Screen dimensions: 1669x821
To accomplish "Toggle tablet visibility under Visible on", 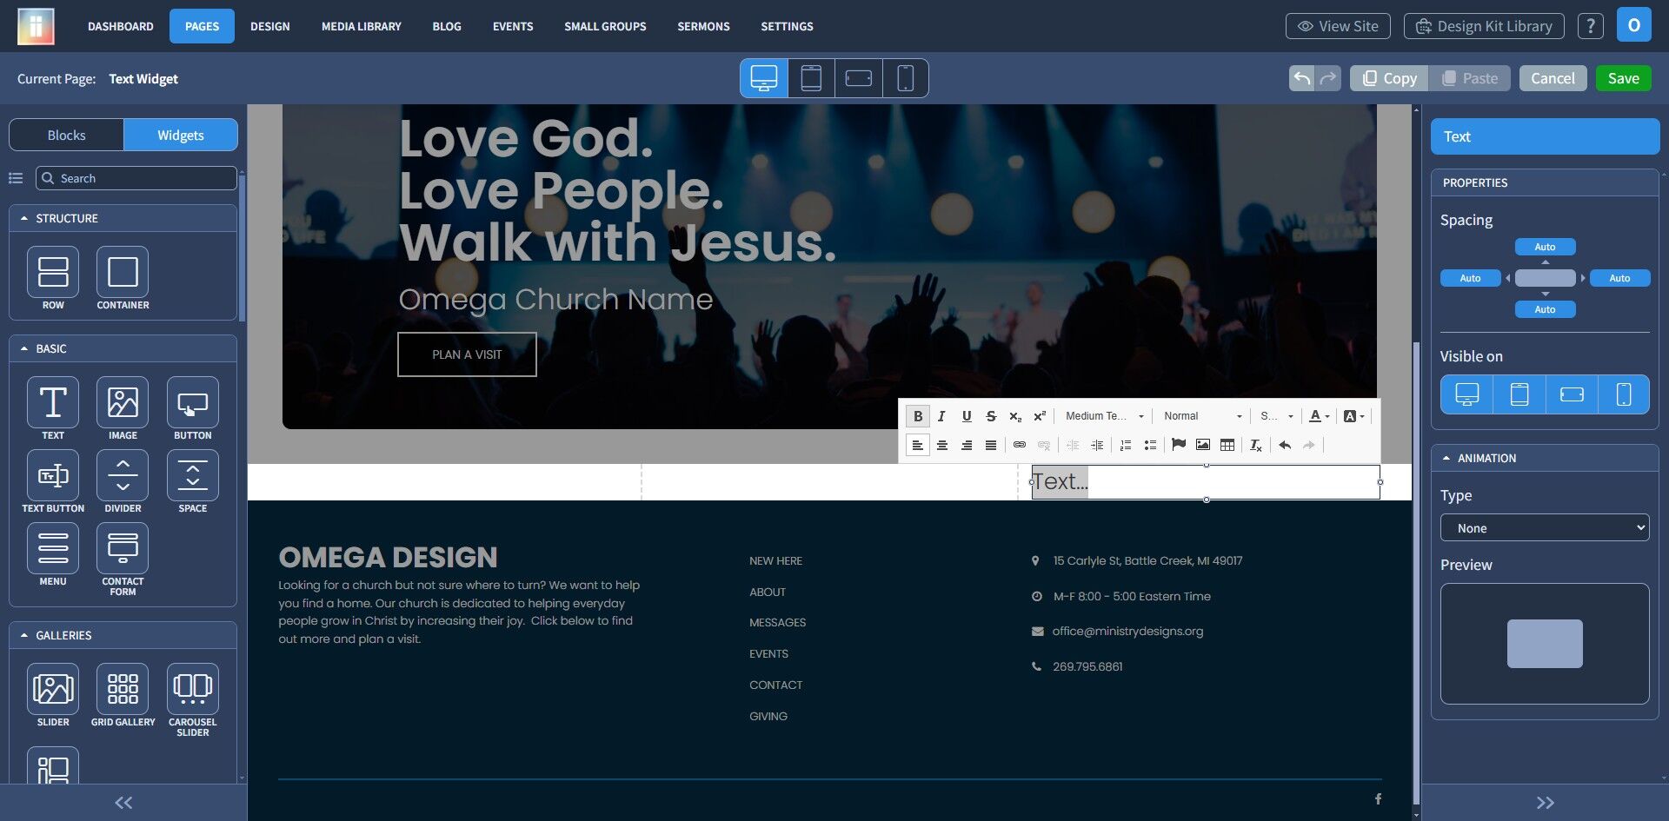I will point(1519,394).
